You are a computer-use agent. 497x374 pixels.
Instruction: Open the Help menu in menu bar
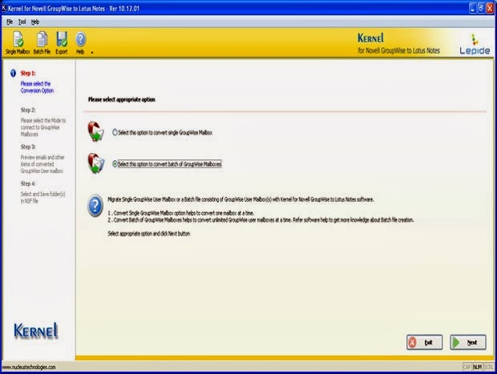pyautogui.click(x=34, y=22)
